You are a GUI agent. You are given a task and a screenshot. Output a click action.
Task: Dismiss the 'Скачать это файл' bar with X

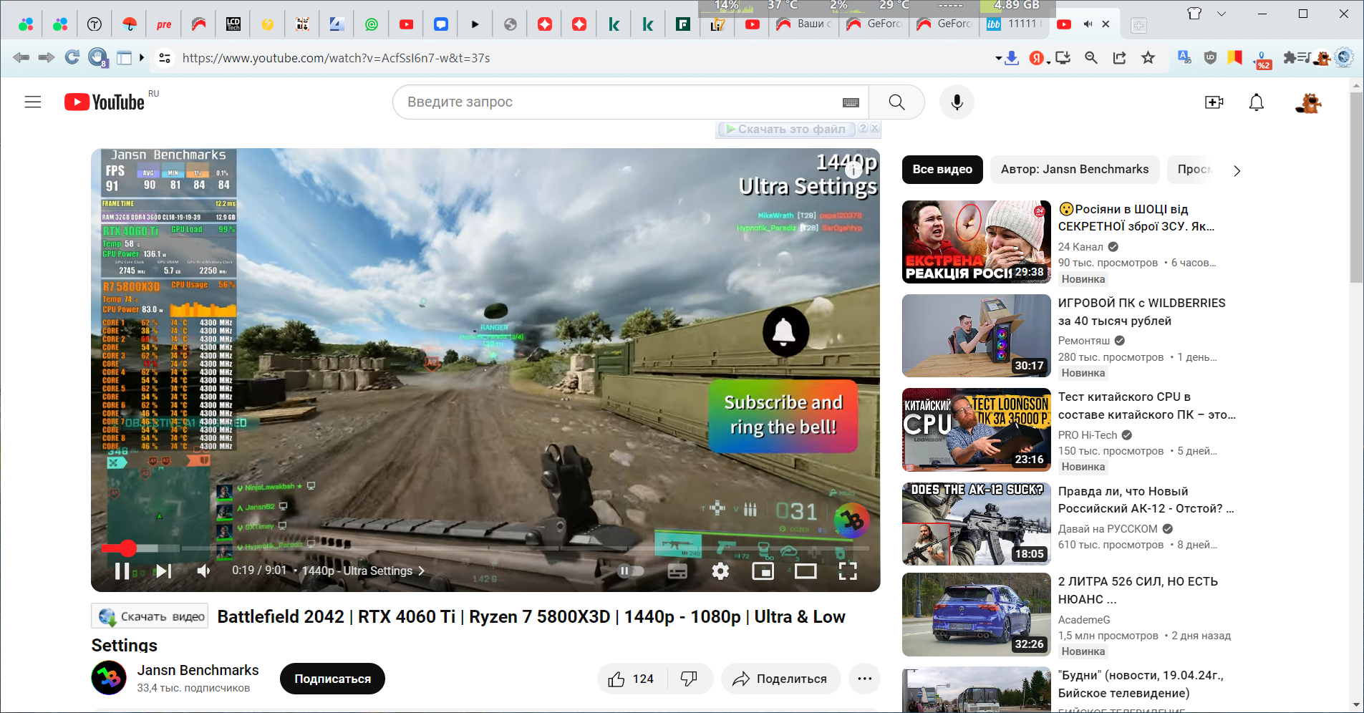coord(875,128)
